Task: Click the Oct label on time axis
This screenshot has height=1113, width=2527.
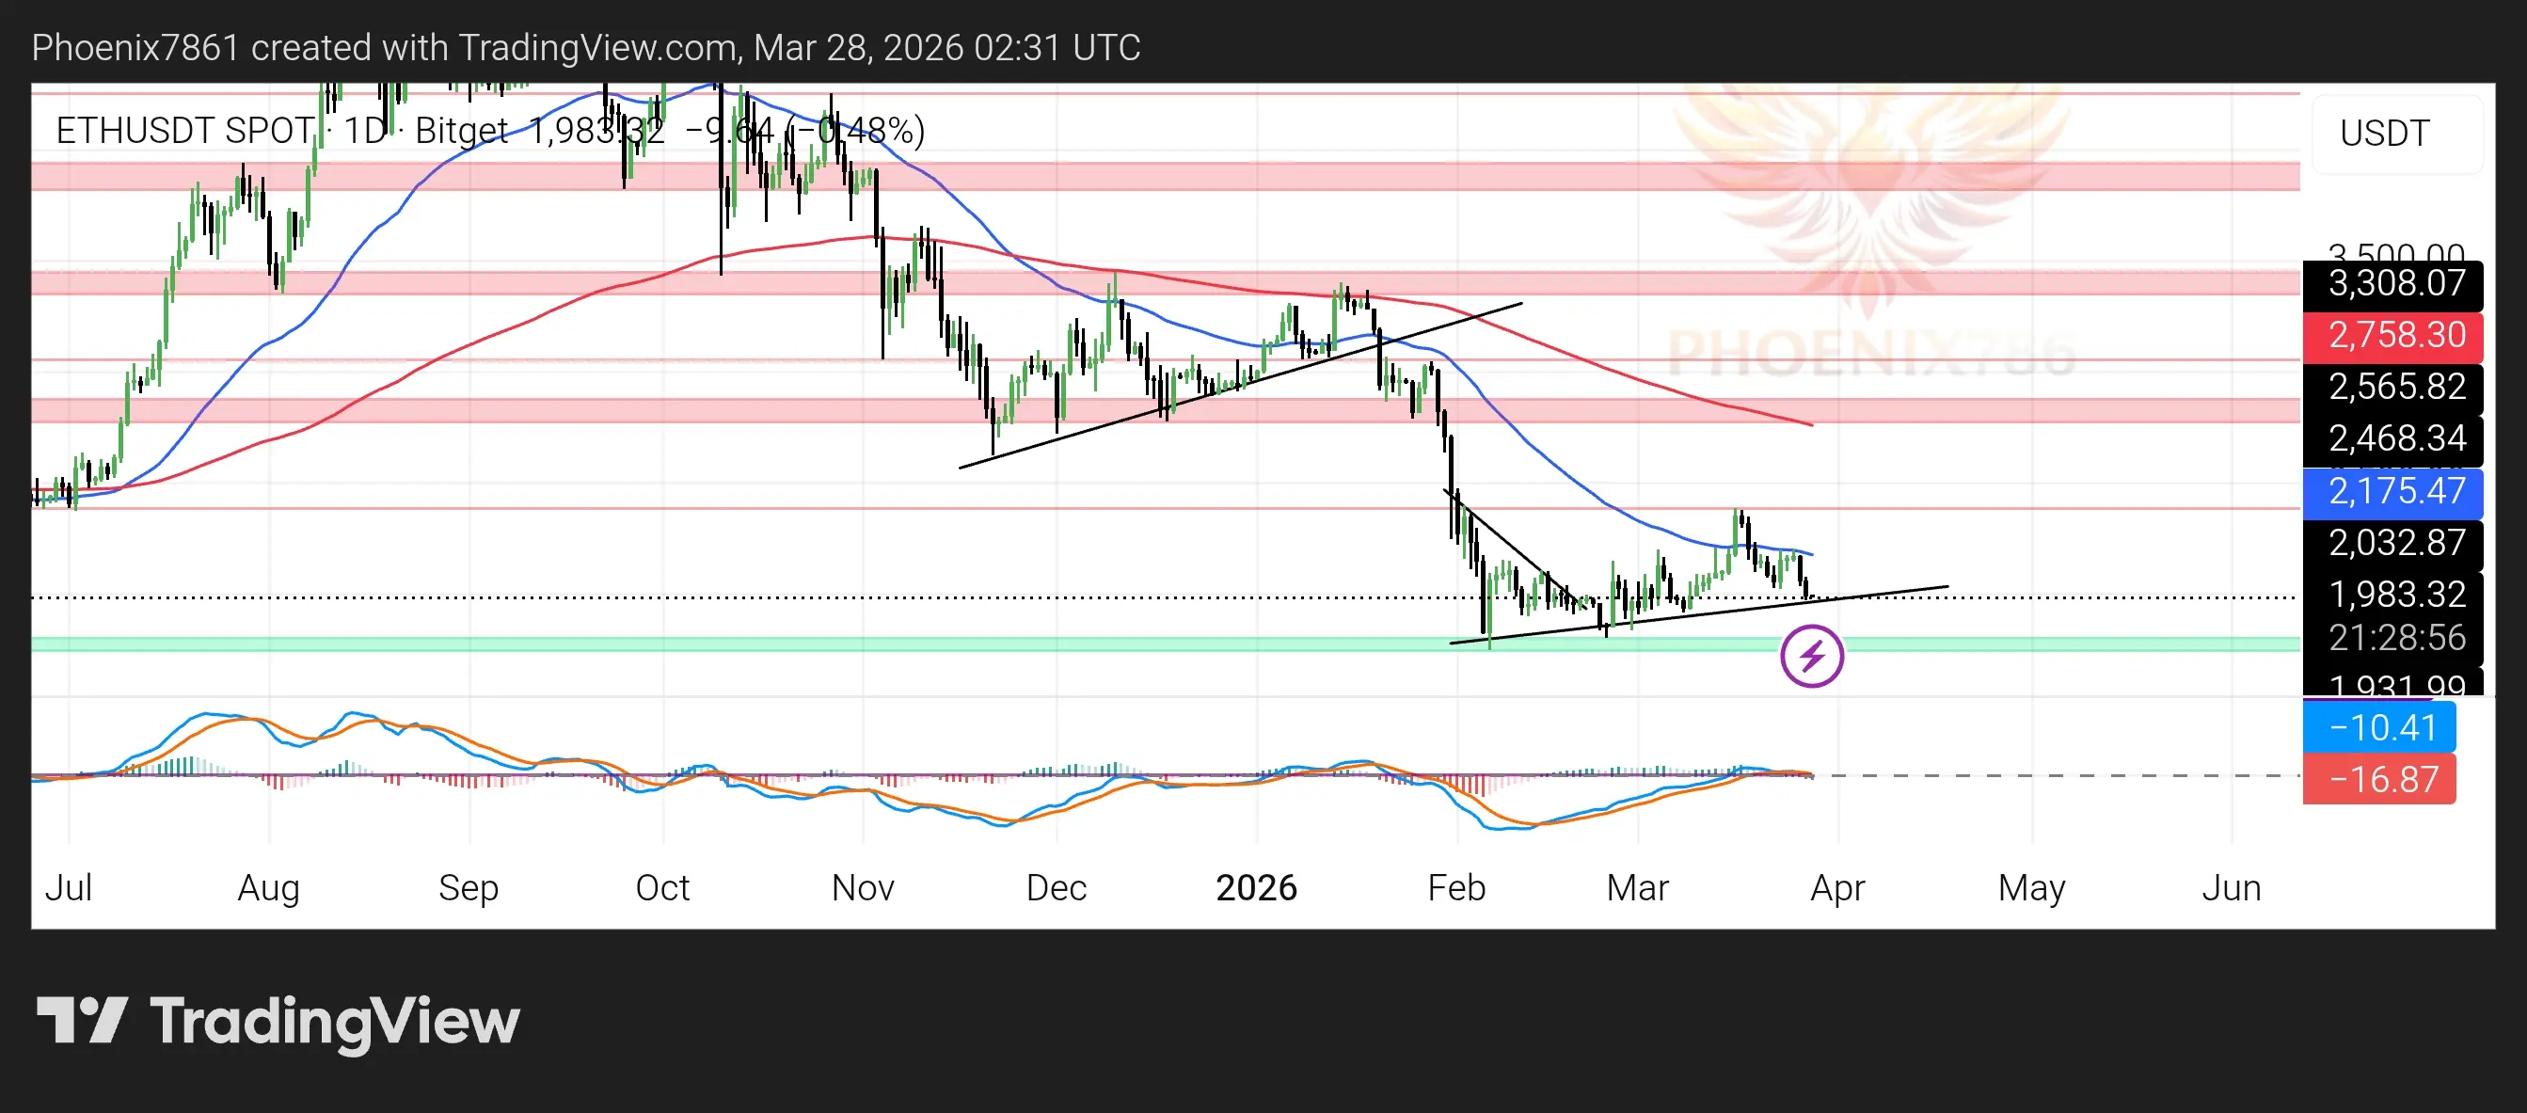Action: point(662,887)
